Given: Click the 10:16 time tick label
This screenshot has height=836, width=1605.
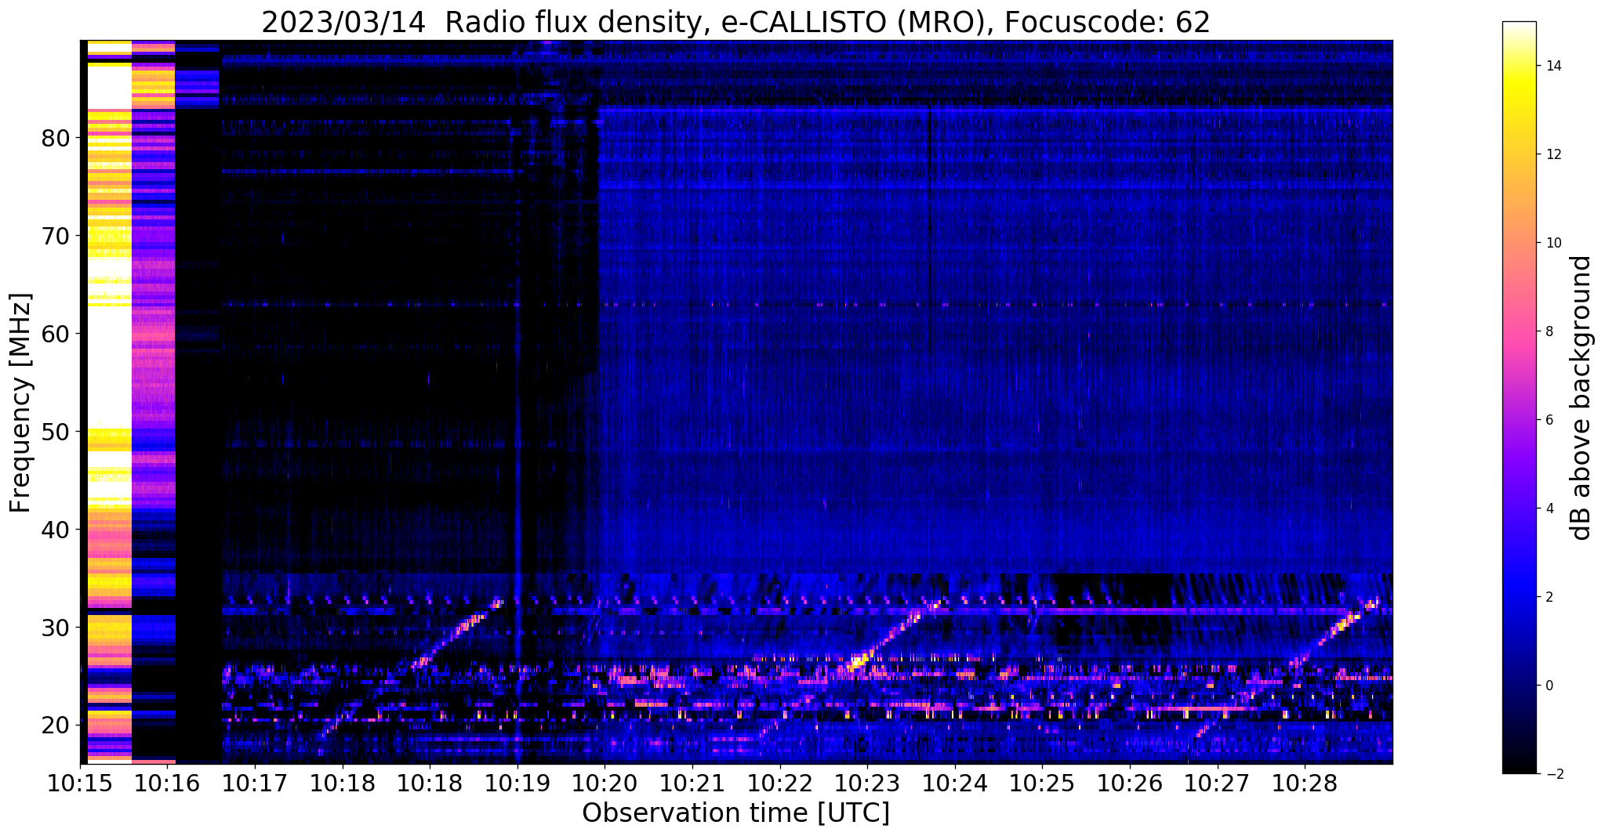Looking at the screenshot, I should pyautogui.click(x=168, y=784).
